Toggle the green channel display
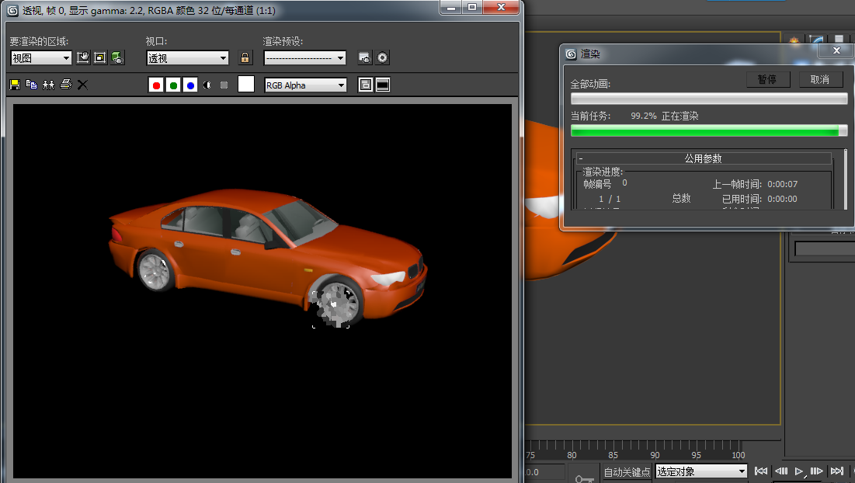Image resolution: width=855 pixels, height=483 pixels. [x=173, y=85]
